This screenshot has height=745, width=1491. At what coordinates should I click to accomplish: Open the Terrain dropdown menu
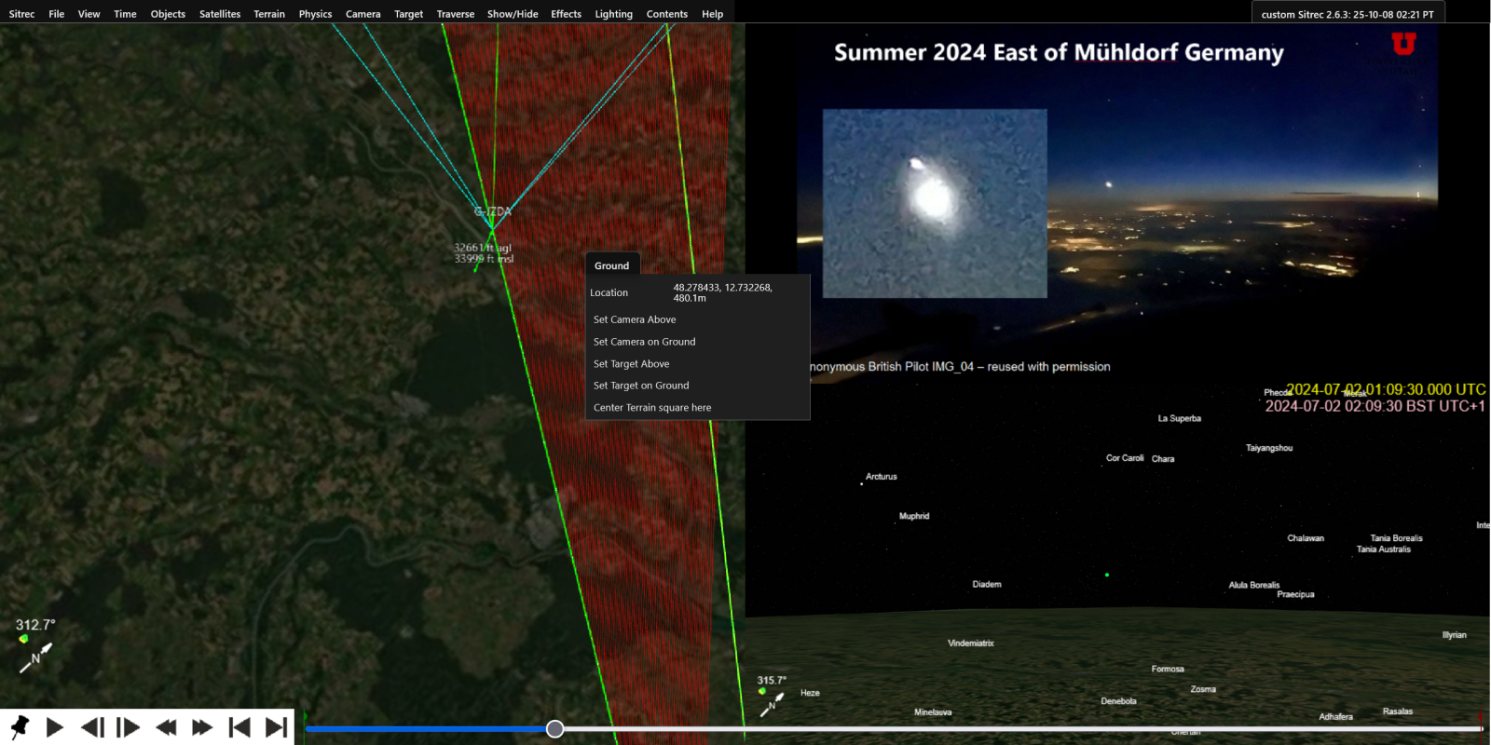click(269, 14)
